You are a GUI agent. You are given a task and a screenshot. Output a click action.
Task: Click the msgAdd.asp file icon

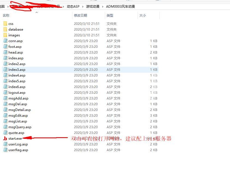[x=5, y=98]
